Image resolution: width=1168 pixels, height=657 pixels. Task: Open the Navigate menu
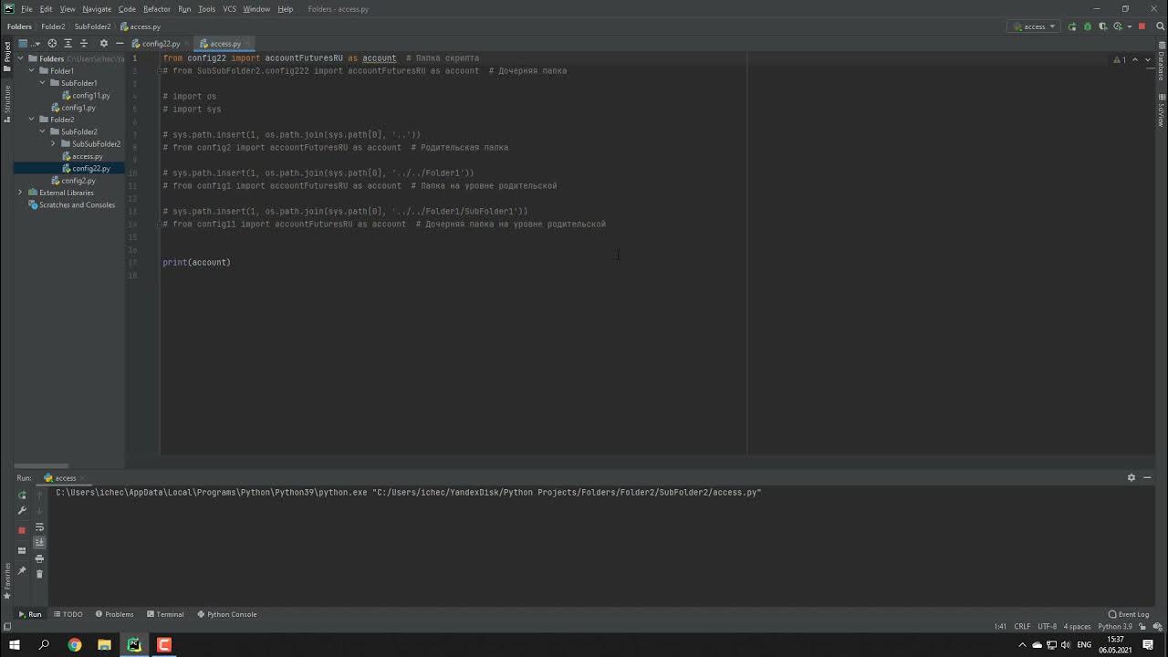click(97, 9)
